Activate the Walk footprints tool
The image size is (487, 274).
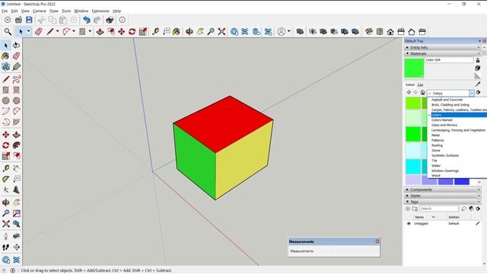point(5,247)
